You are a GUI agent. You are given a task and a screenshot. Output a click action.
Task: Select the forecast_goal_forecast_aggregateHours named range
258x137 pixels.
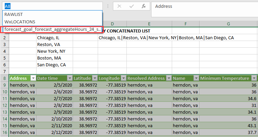click(52, 29)
